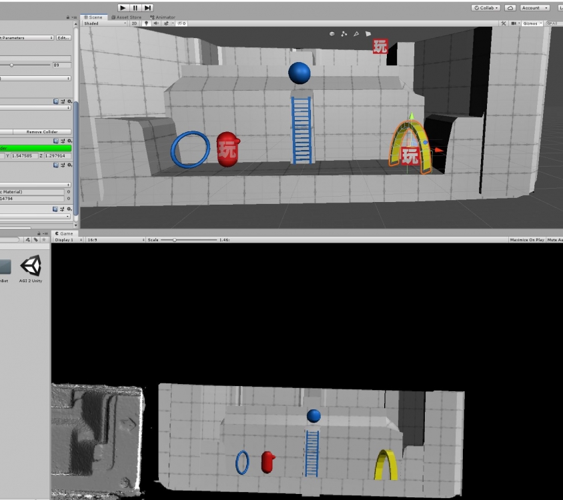Pause the game with Pause button
Image resolution: width=563 pixels, height=500 pixels.
[135, 7]
